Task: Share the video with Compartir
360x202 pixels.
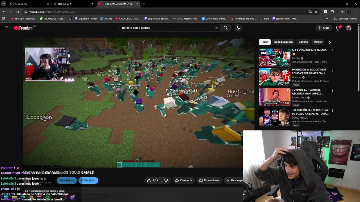Action: click(x=183, y=180)
